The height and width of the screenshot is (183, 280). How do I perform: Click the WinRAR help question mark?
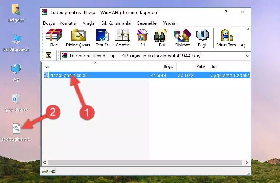226,12
